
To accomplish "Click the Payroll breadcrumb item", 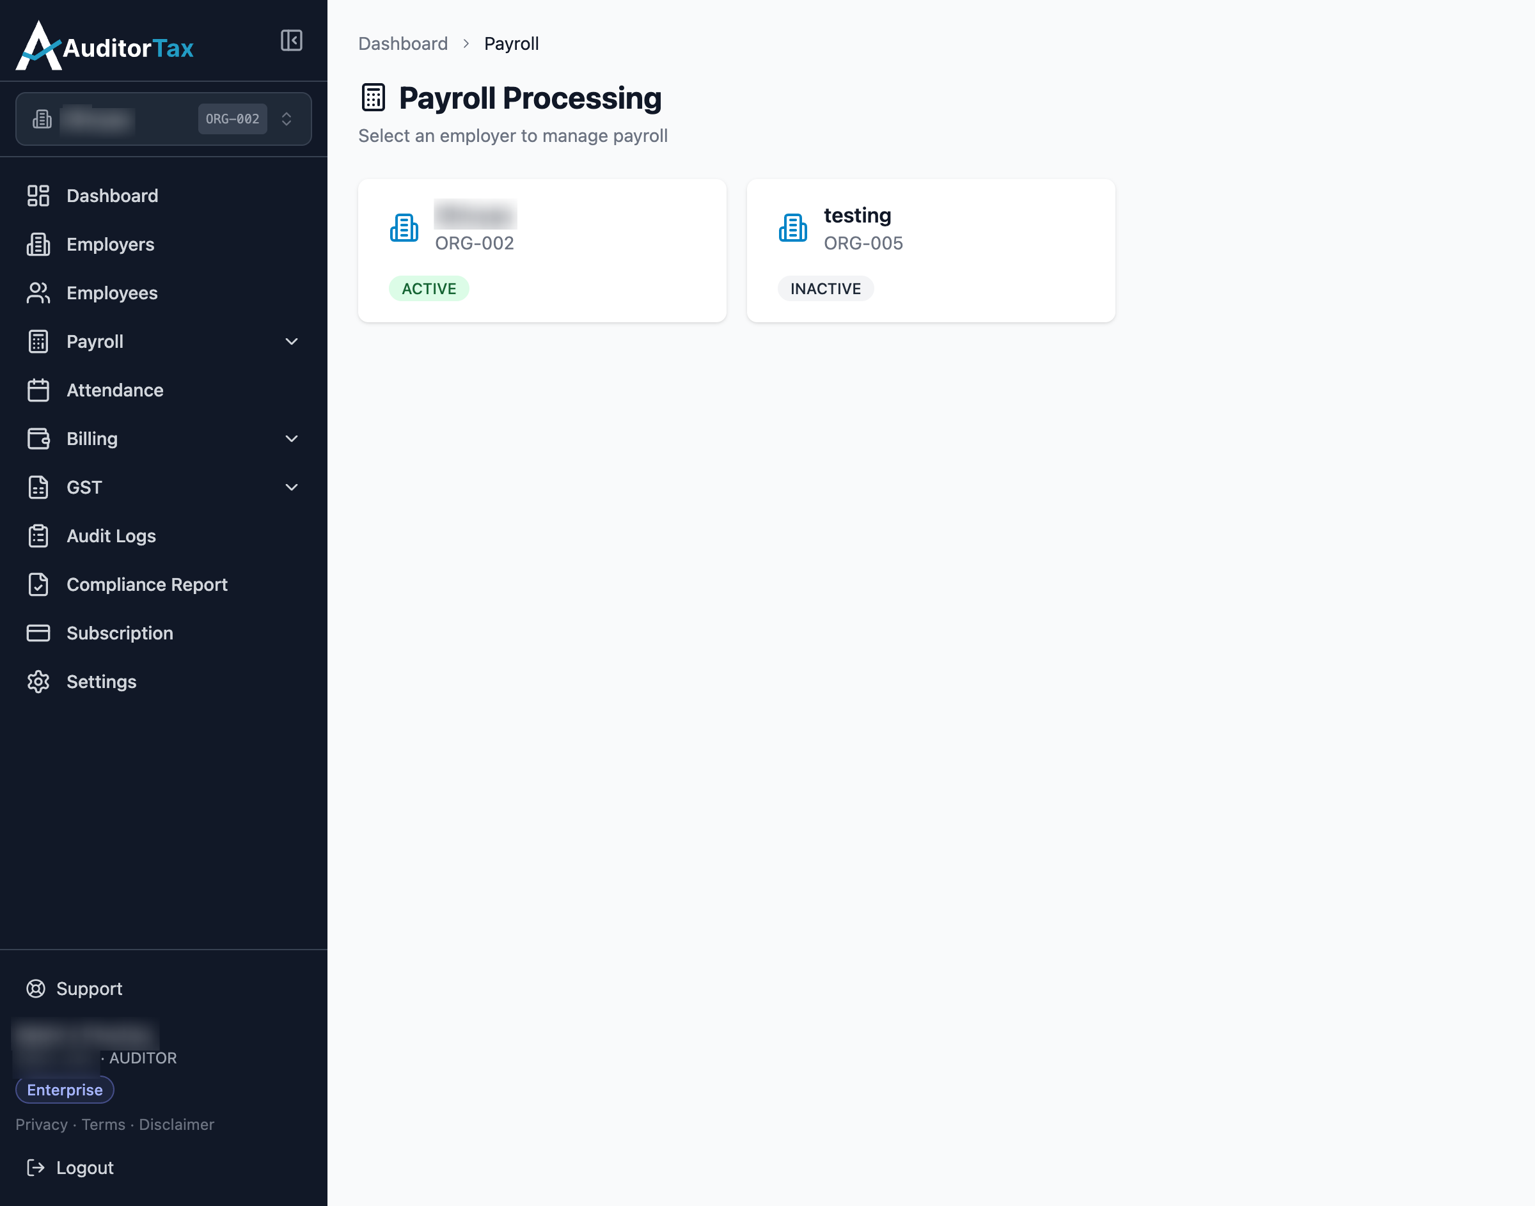I will pos(511,43).
